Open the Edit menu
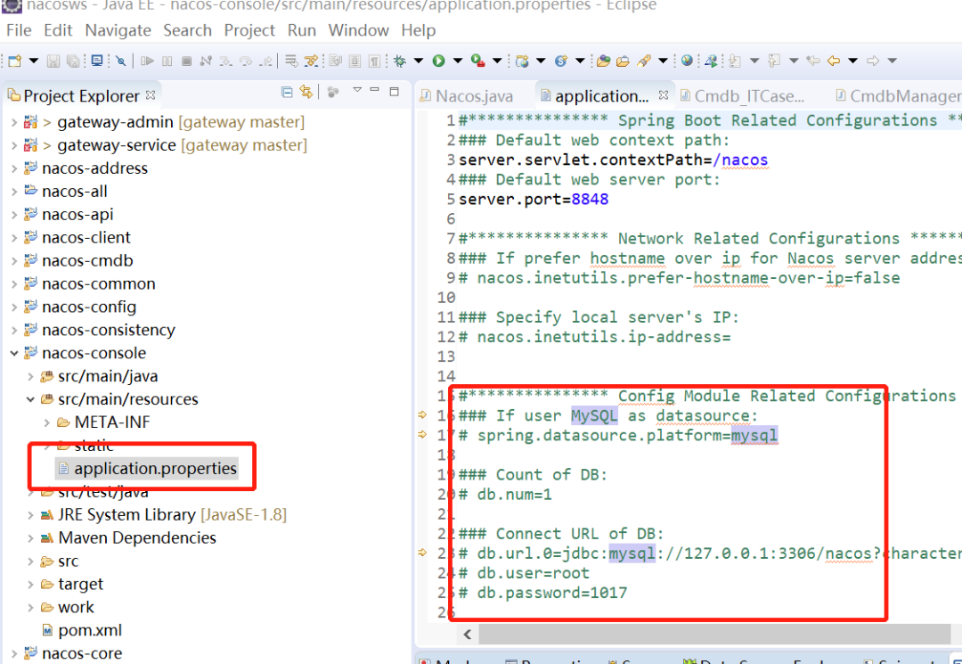The image size is (962, 664). coord(58,30)
